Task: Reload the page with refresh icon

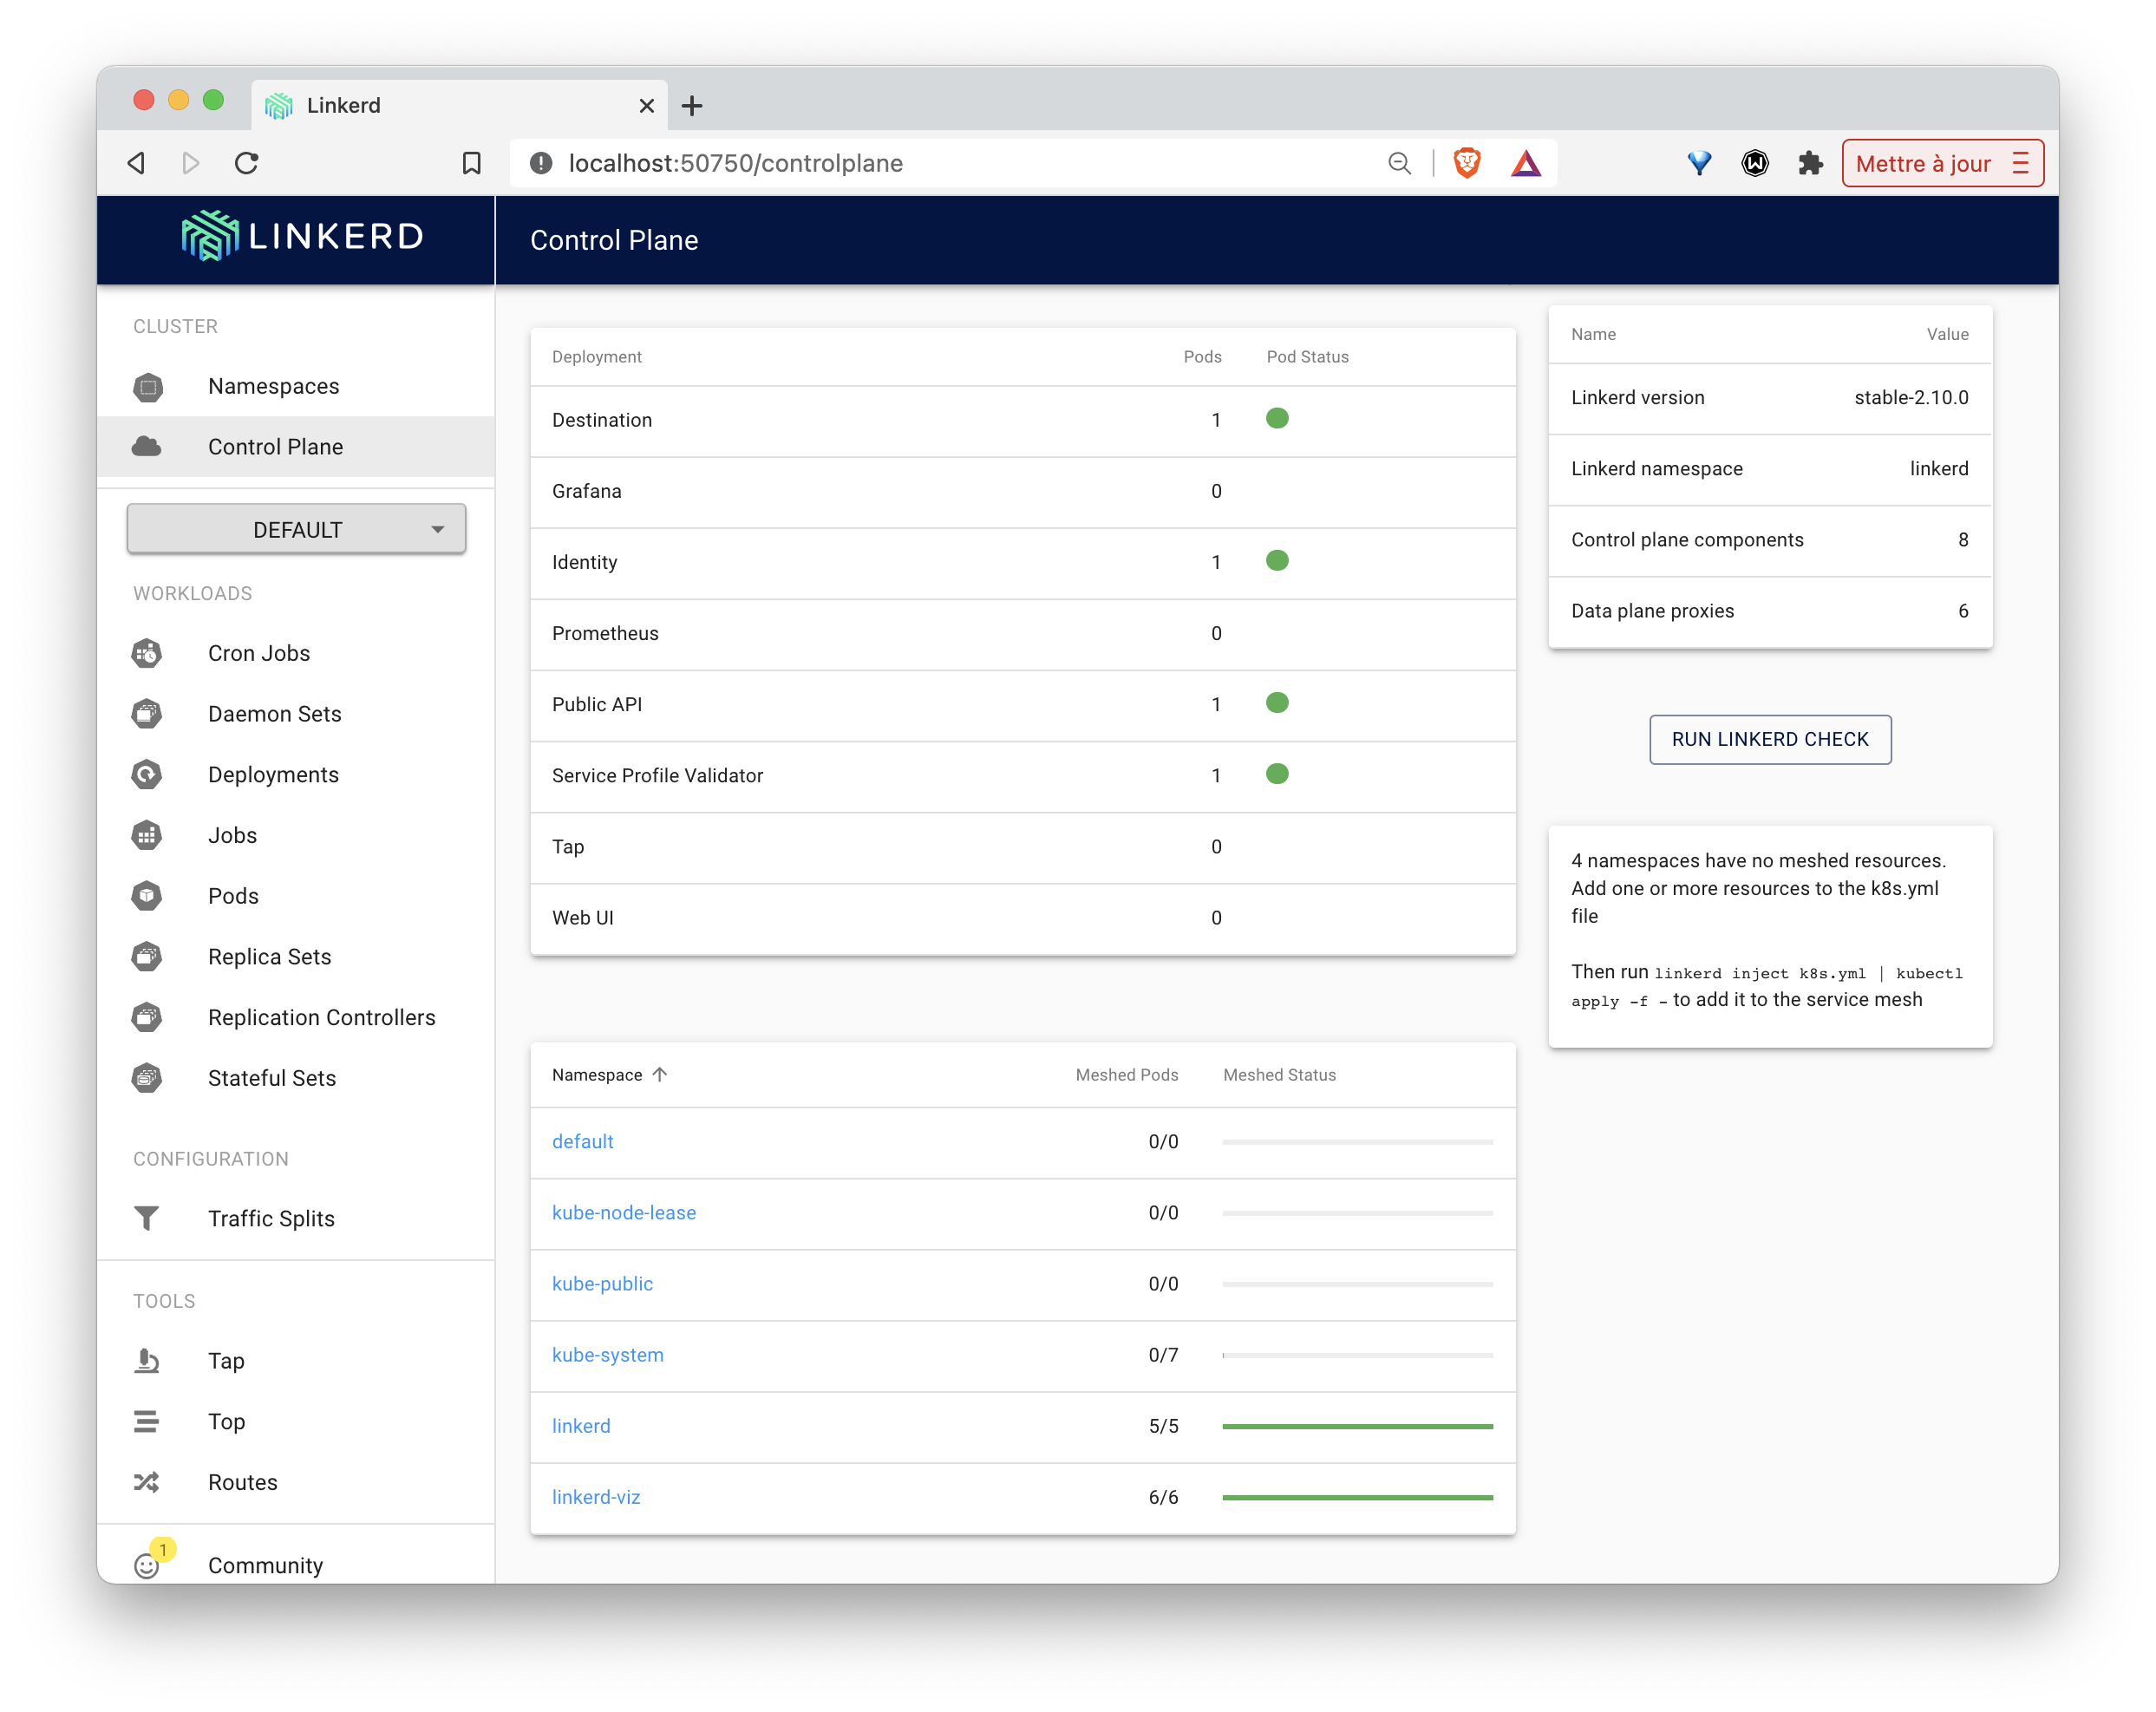Action: coord(247,163)
